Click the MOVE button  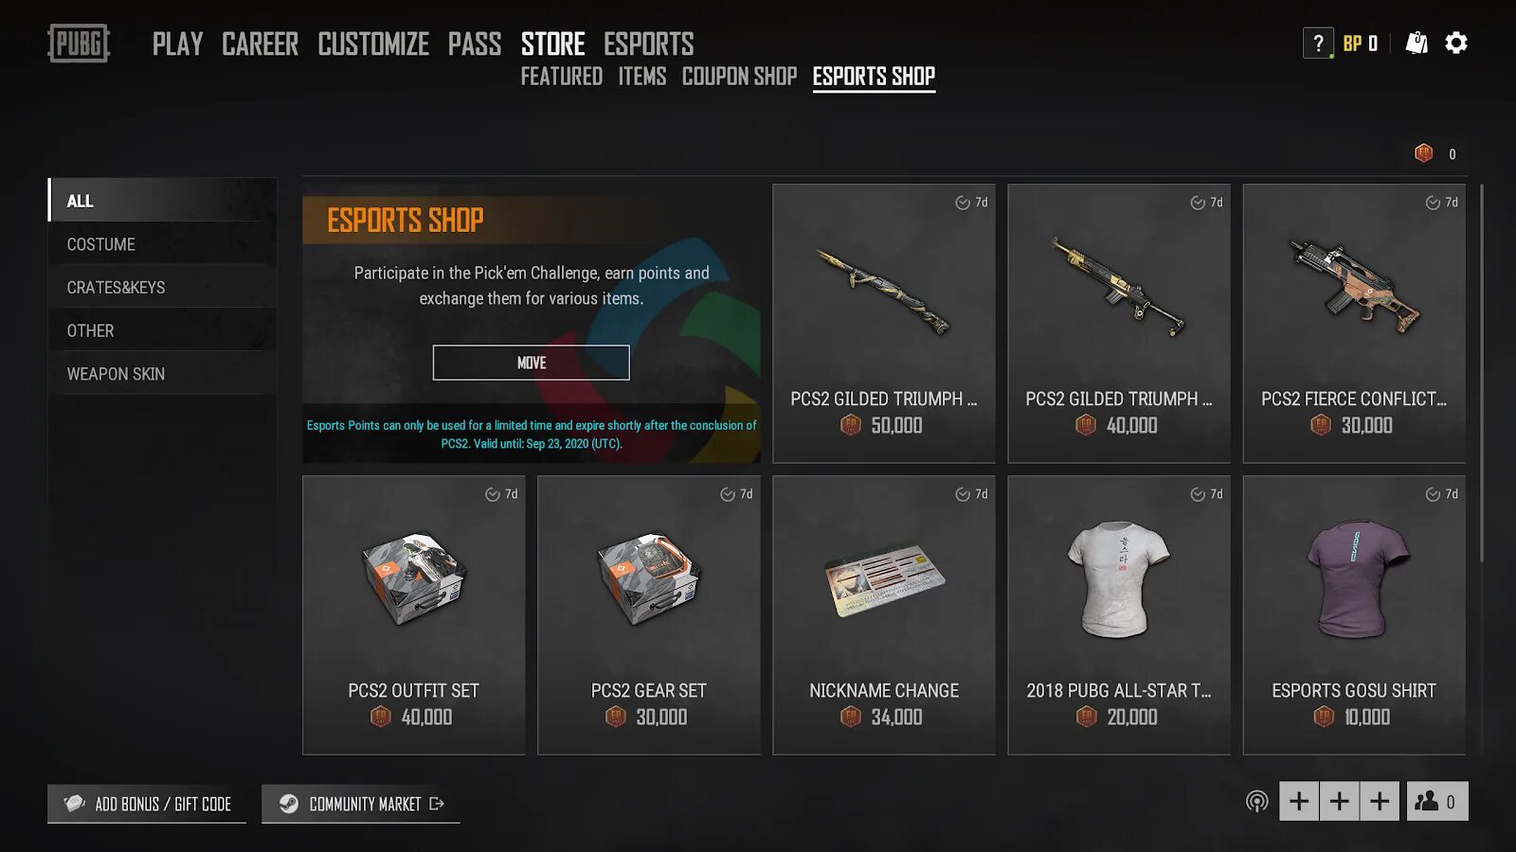[x=531, y=363]
